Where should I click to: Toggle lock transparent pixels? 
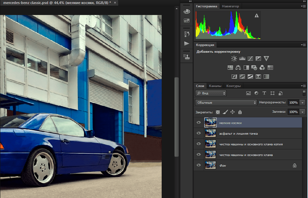(x=218, y=112)
